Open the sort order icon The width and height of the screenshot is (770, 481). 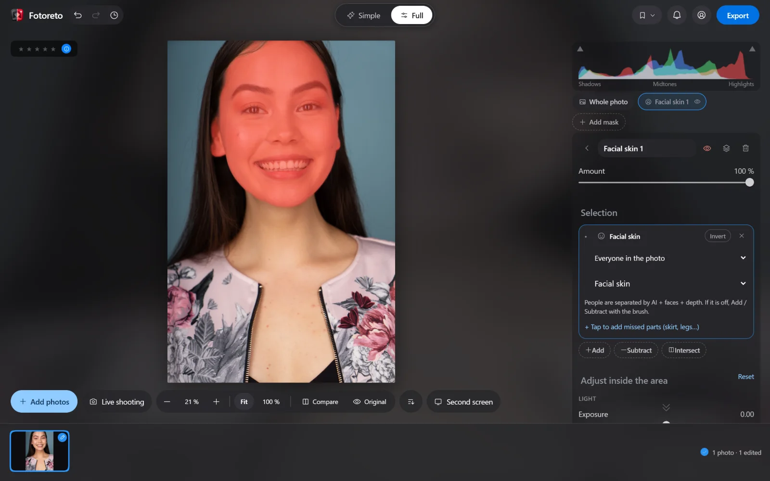[411, 402]
